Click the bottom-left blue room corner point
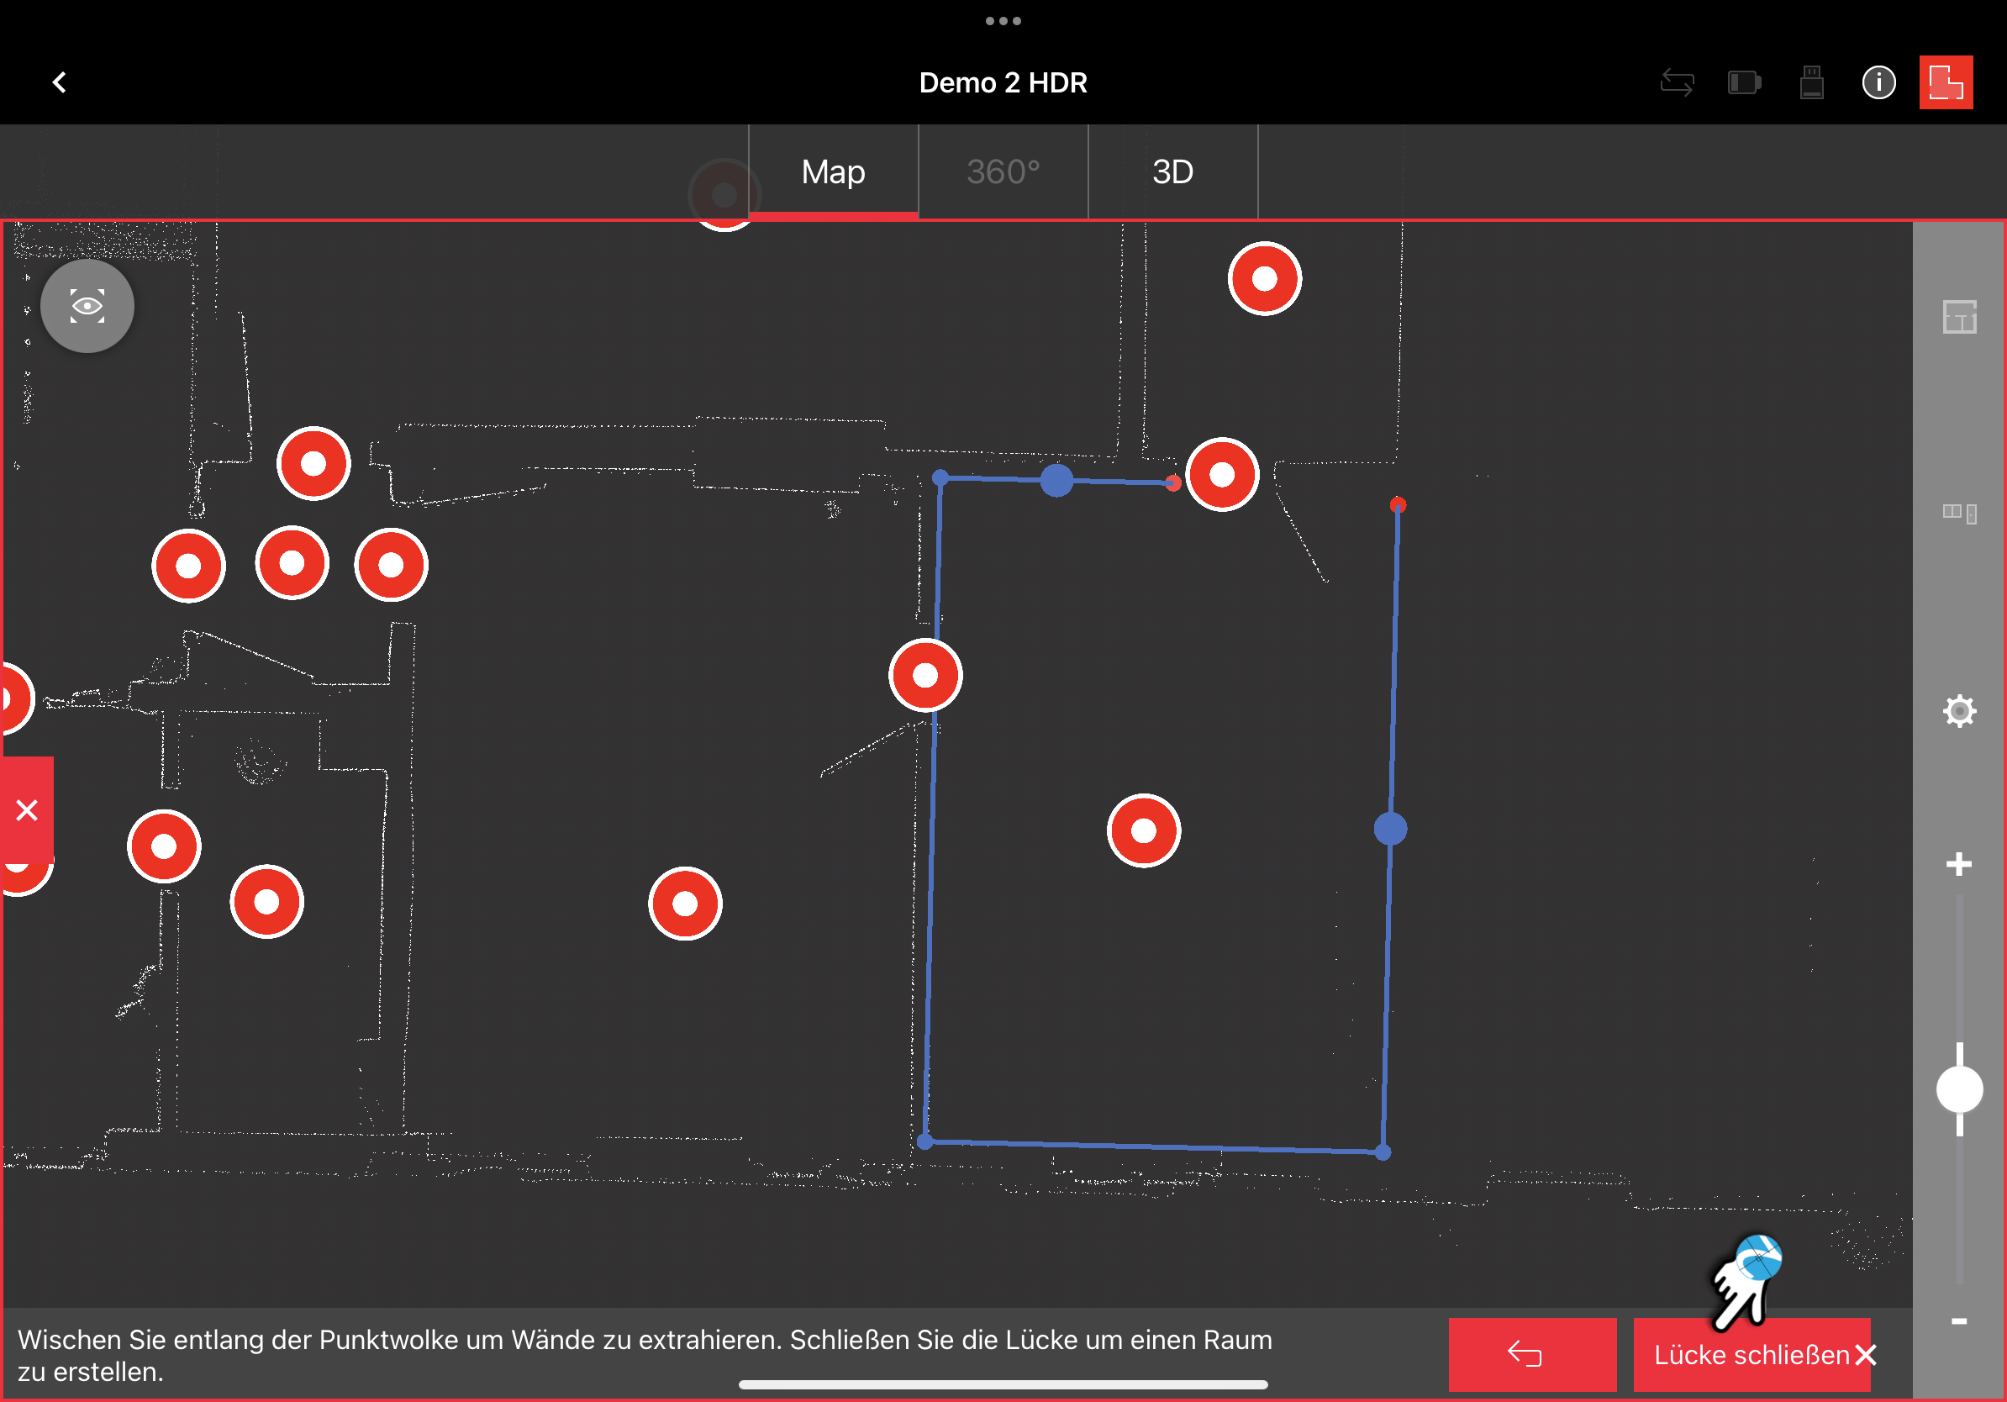2007x1402 pixels. click(x=924, y=1141)
